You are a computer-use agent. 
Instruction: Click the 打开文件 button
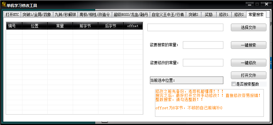click(248, 75)
